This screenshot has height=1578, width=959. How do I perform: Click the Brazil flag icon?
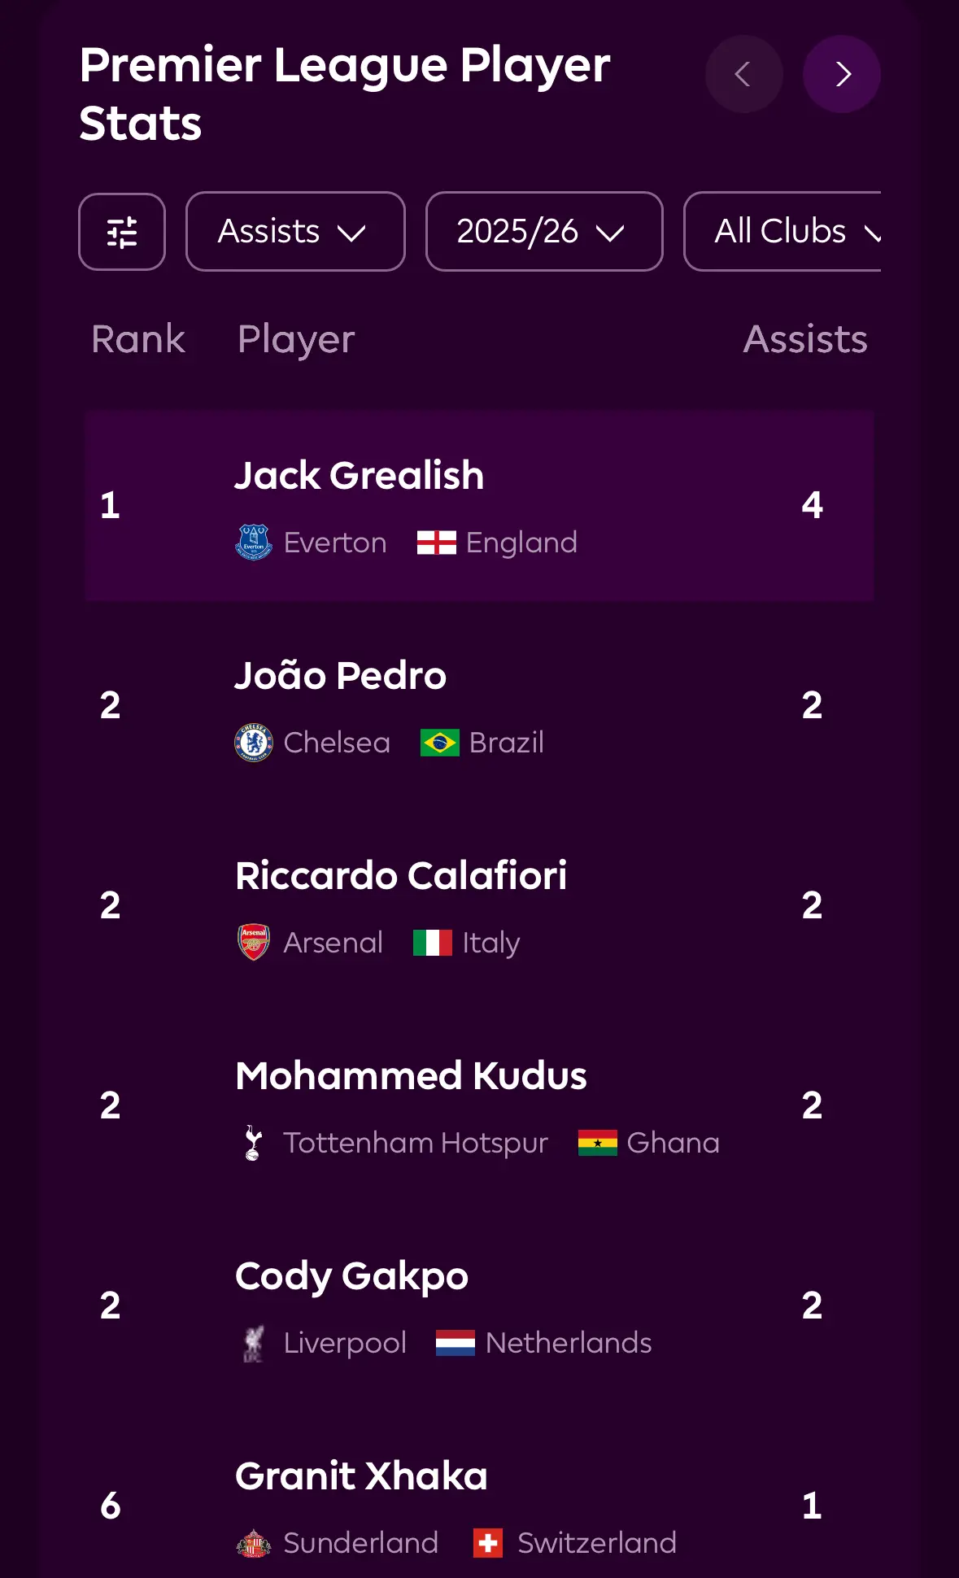tap(439, 743)
